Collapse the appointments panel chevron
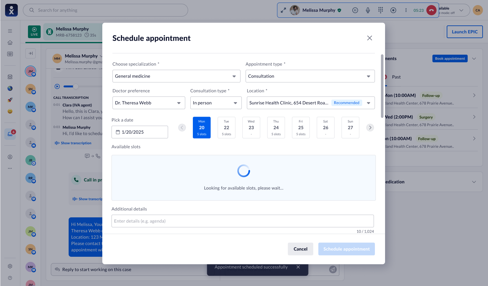Image resolution: width=488 pixels, height=286 pixels. pyautogui.click(x=474, y=58)
